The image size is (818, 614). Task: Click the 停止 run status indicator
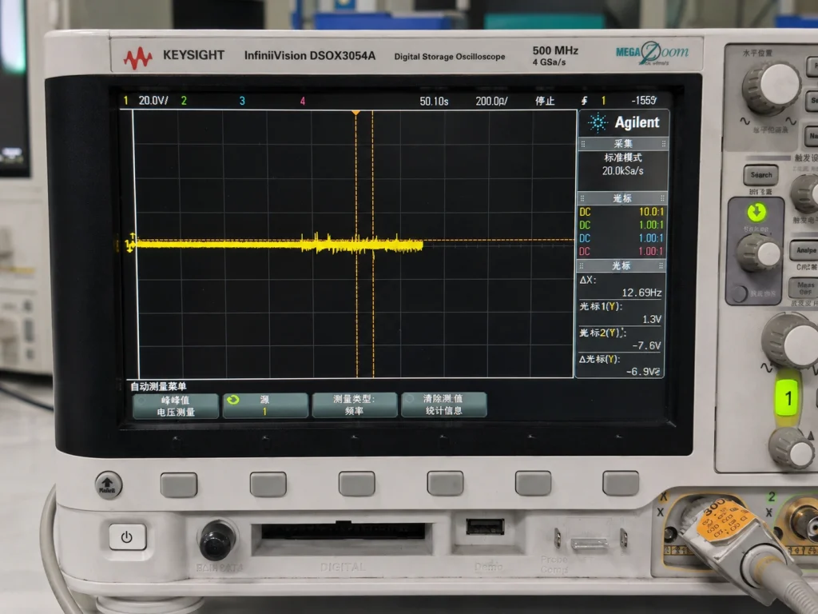pos(545,101)
